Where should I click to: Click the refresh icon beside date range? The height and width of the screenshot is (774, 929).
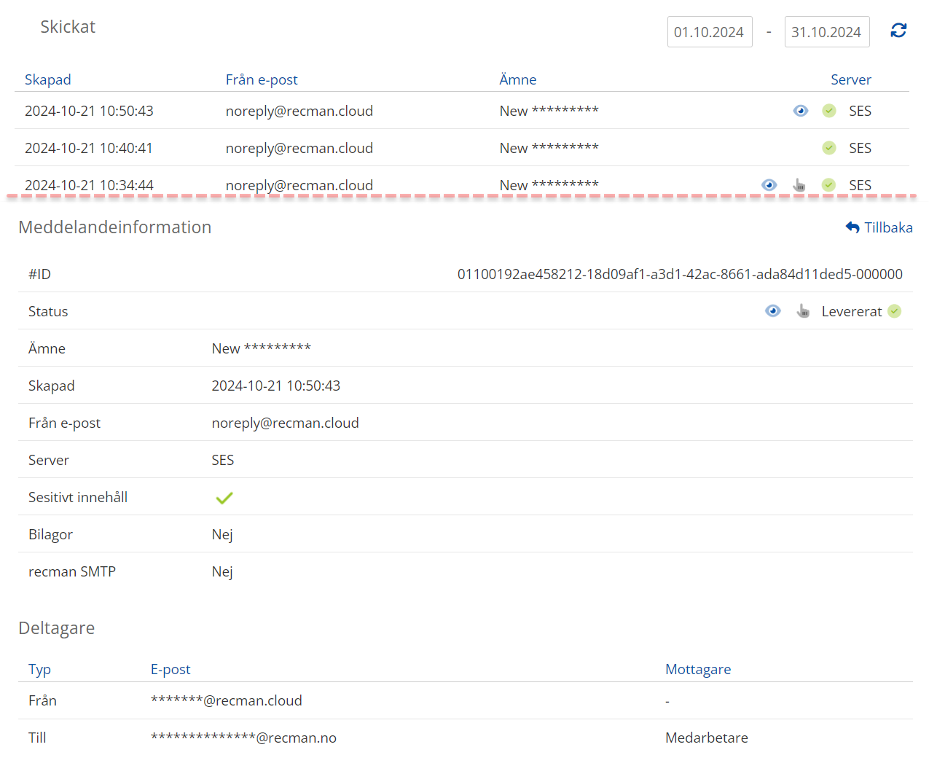pos(898,31)
